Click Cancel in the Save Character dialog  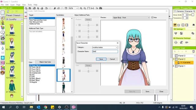point(112,59)
